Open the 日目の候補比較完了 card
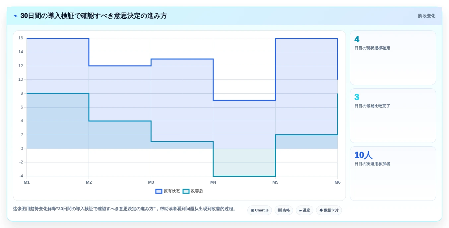Image resolution: width=449 pixels, height=228 pixels. tap(393, 115)
